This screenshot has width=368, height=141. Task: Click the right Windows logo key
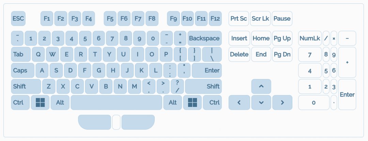click(x=193, y=103)
